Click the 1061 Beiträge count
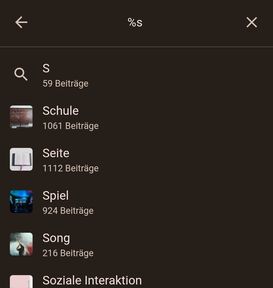This screenshot has width=273, height=288. [71, 126]
